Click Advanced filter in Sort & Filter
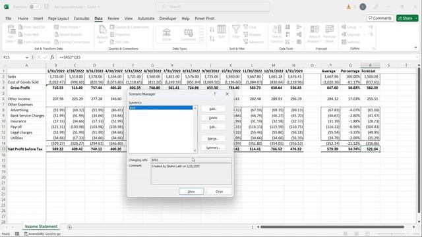Image resolution: width=422 pixels, height=237 pixels. [253, 42]
